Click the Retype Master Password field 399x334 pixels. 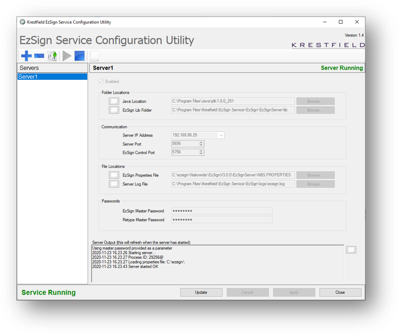222,220
